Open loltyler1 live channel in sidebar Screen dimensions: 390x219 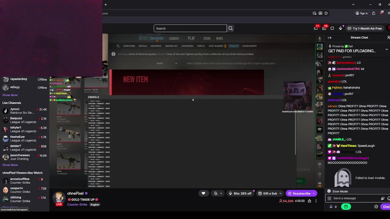(x=24, y=129)
